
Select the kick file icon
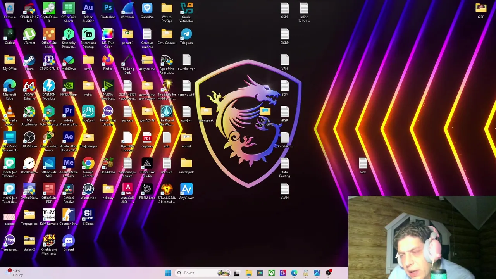(x=363, y=166)
